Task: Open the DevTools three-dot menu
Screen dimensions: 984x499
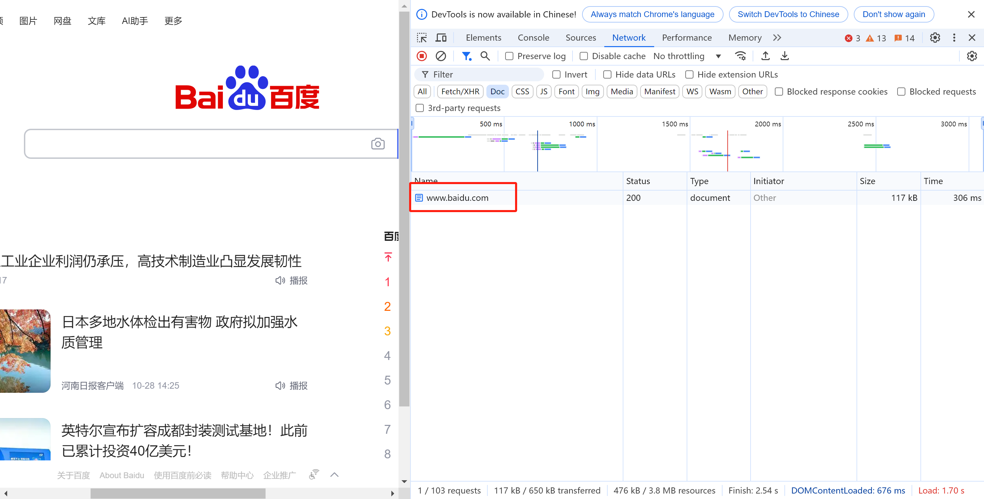Action: 954,38
